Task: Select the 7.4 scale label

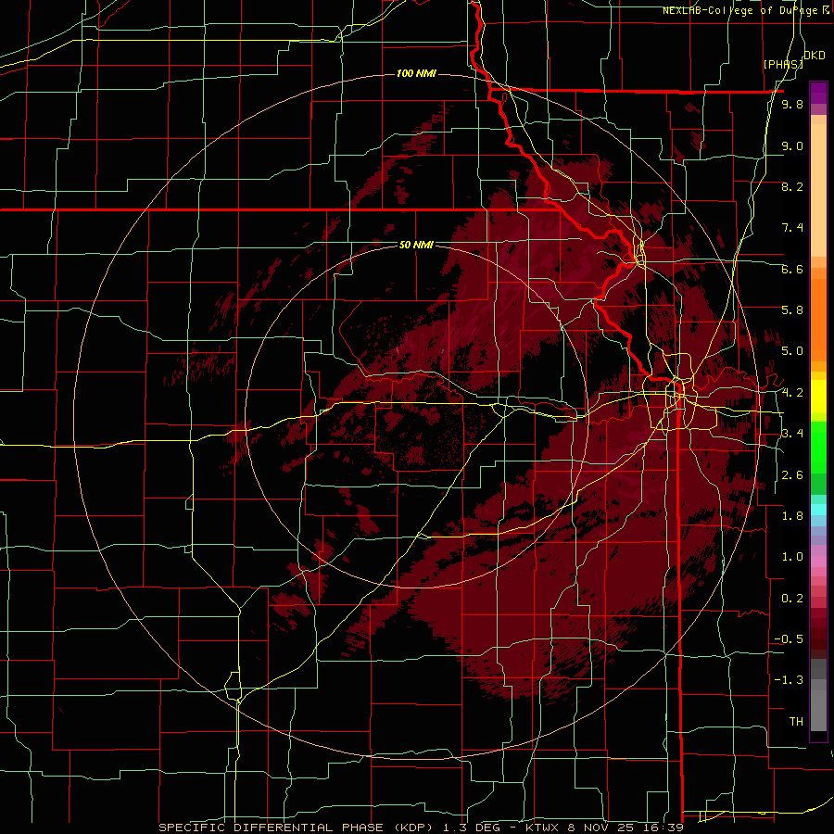Action: pyautogui.click(x=792, y=228)
